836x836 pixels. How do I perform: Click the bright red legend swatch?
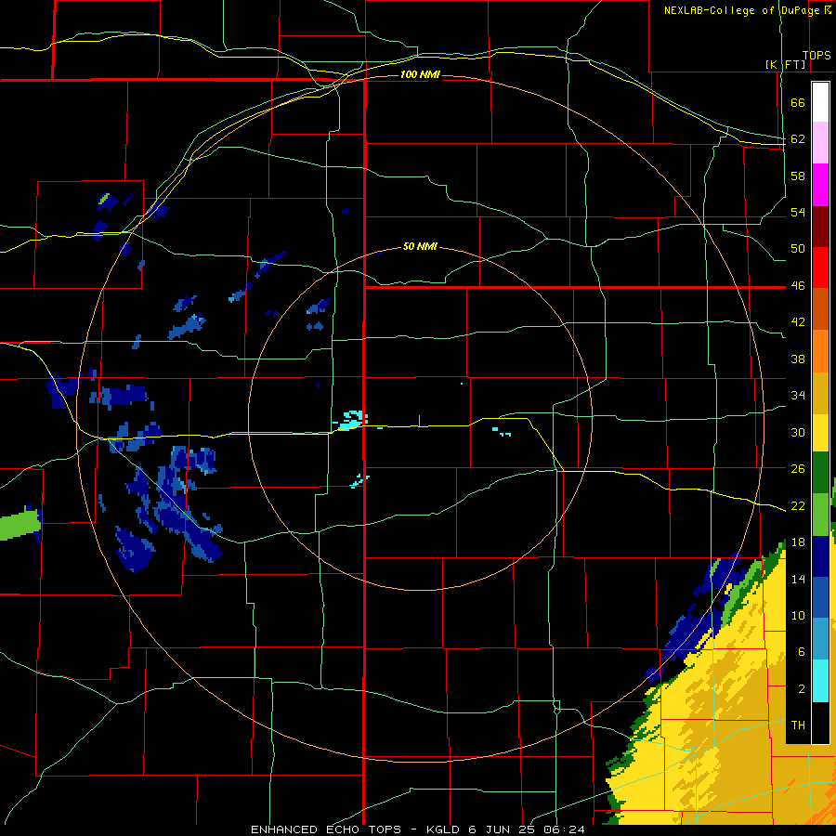820,268
